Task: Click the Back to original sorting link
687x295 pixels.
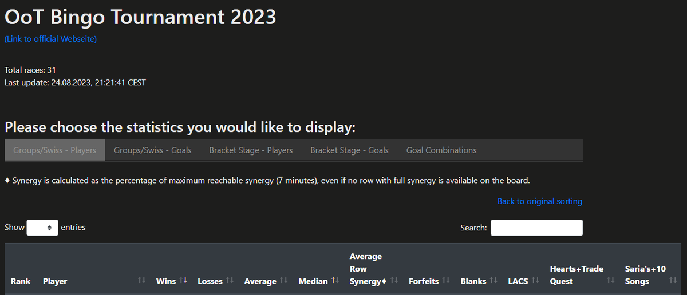Action: click(x=540, y=201)
